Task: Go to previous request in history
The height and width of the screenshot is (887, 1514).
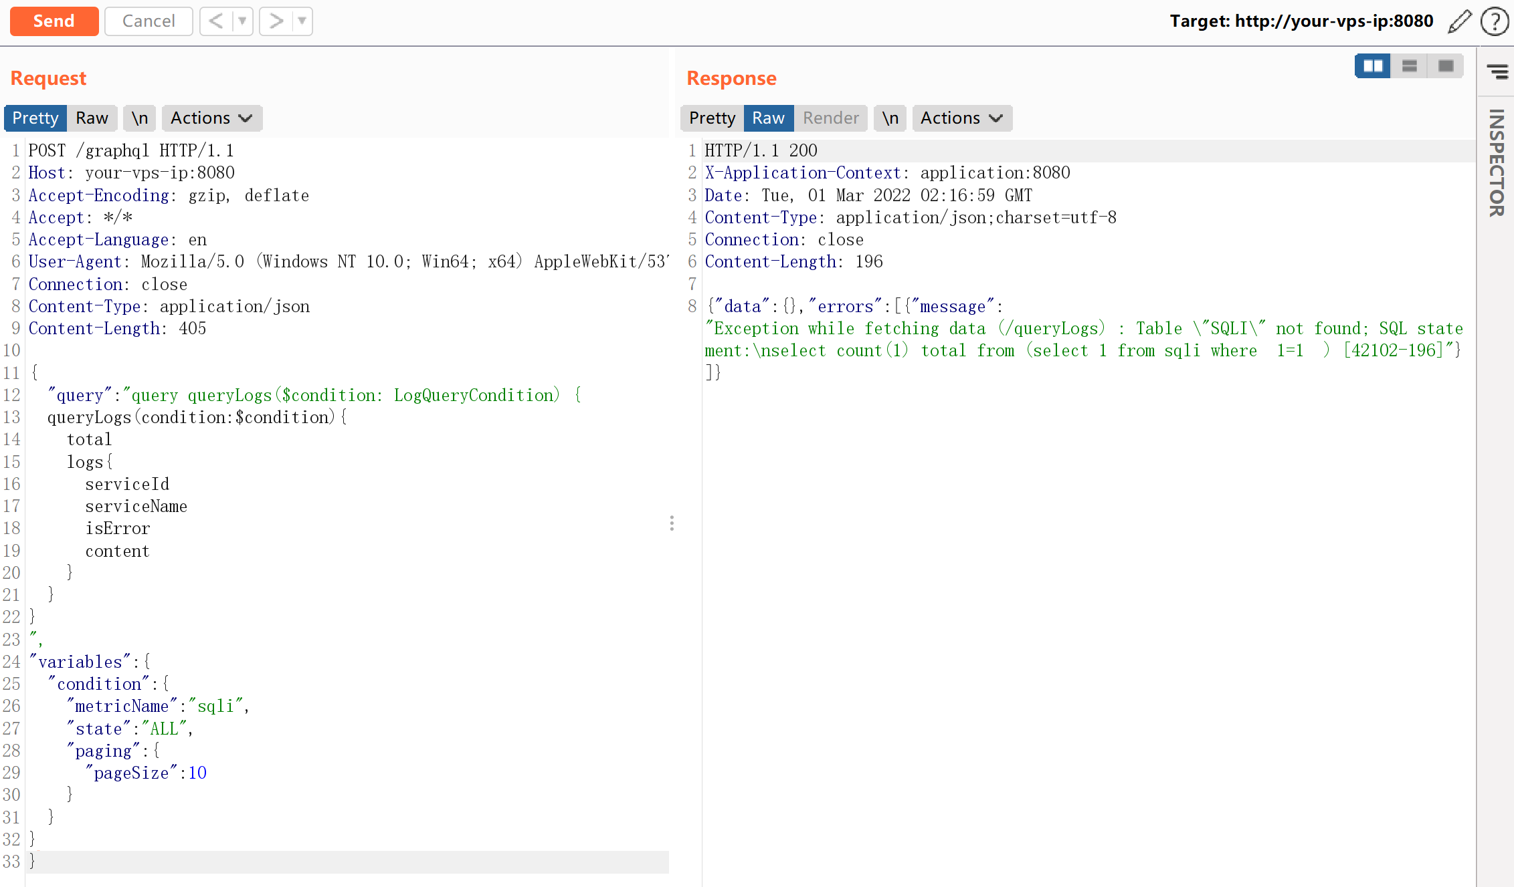Action: pos(216,21)
